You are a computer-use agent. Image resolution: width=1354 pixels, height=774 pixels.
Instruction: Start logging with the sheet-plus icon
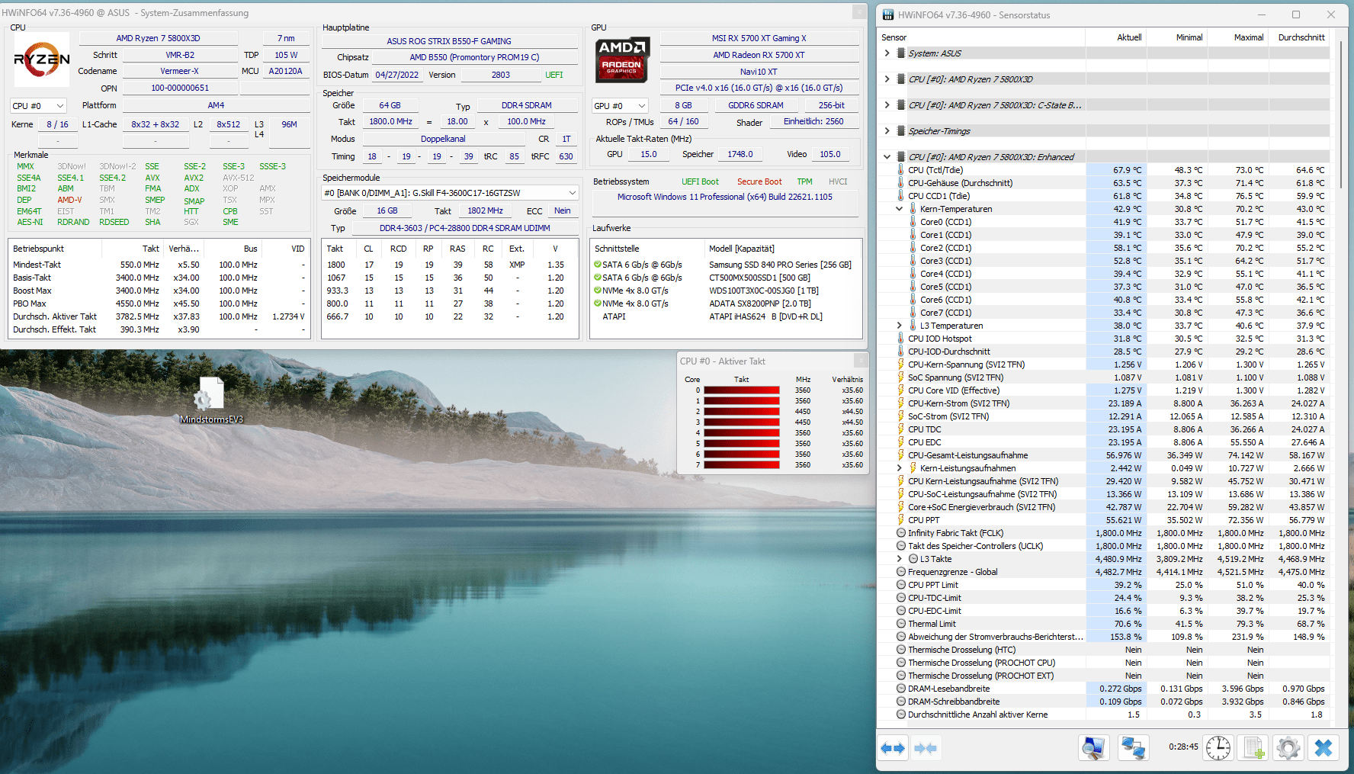click(x=1253, y=748)
